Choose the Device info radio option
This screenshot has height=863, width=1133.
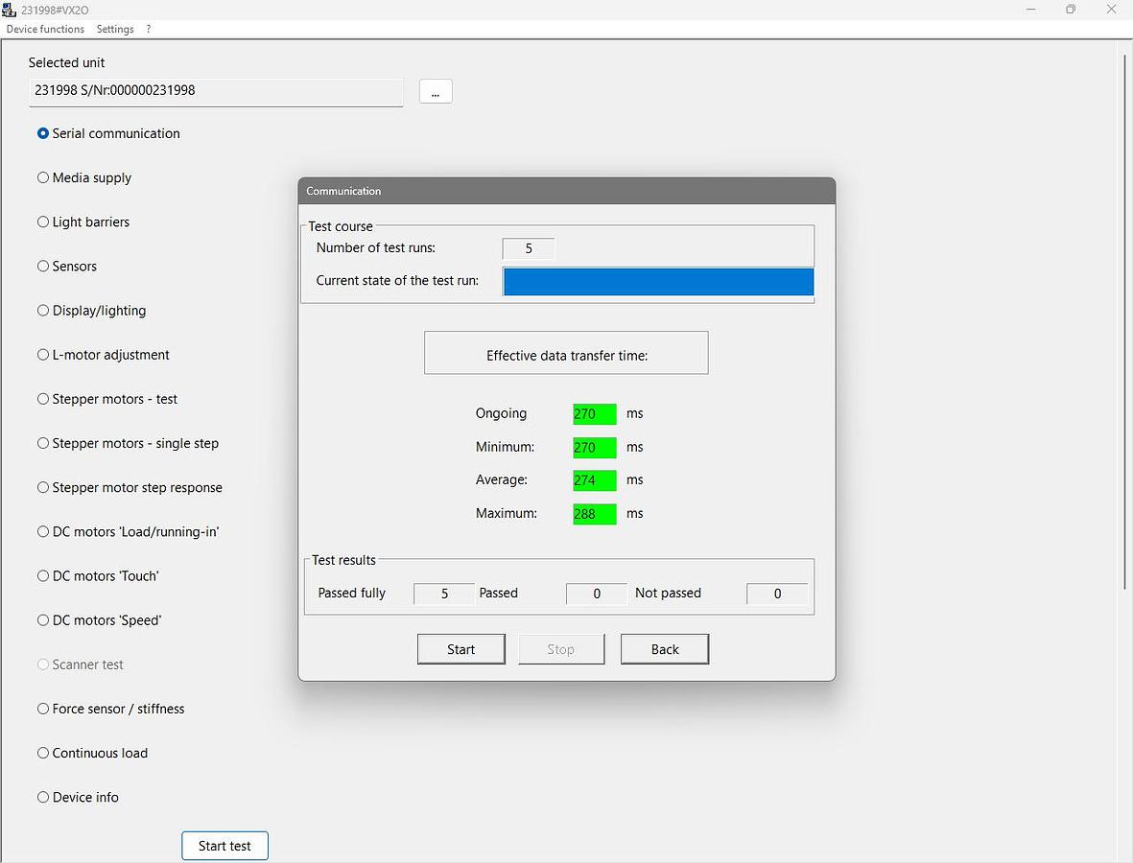click(43, 797)
